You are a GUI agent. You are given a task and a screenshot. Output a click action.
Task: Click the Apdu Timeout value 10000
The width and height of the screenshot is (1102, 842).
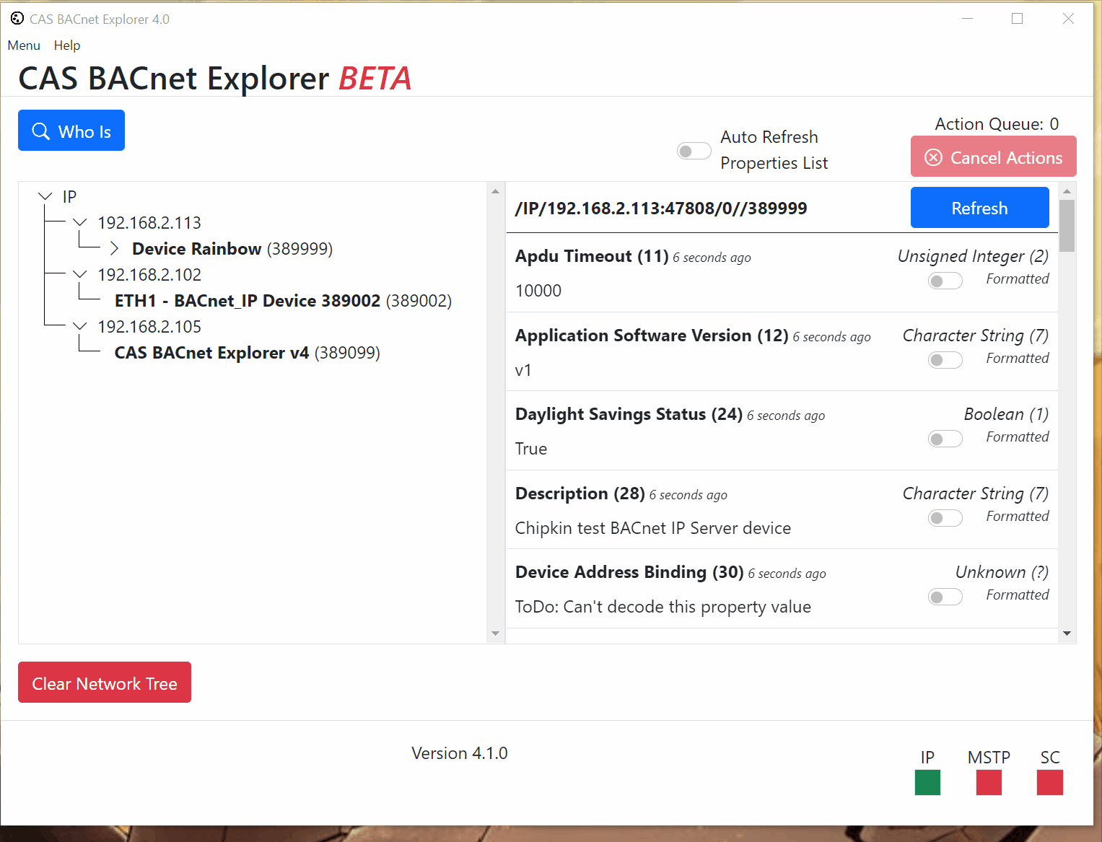point(538,291)
